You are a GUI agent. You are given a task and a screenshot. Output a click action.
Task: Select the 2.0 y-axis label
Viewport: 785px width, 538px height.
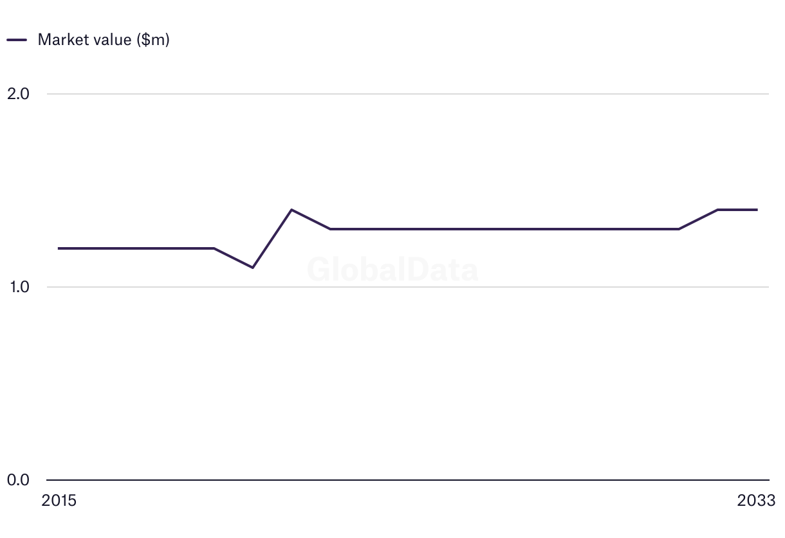coord(18,94)
